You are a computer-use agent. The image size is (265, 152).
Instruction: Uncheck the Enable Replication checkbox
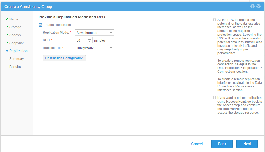pyautogui.click(x=41, y=25)
